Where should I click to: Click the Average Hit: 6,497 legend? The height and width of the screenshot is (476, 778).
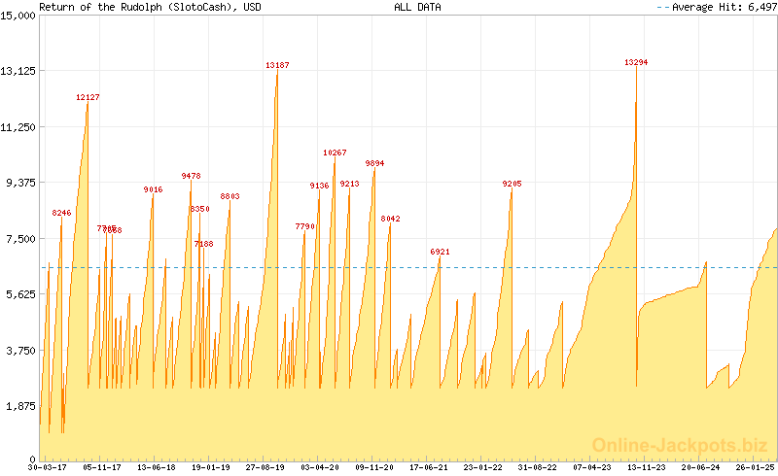[715, 7]
